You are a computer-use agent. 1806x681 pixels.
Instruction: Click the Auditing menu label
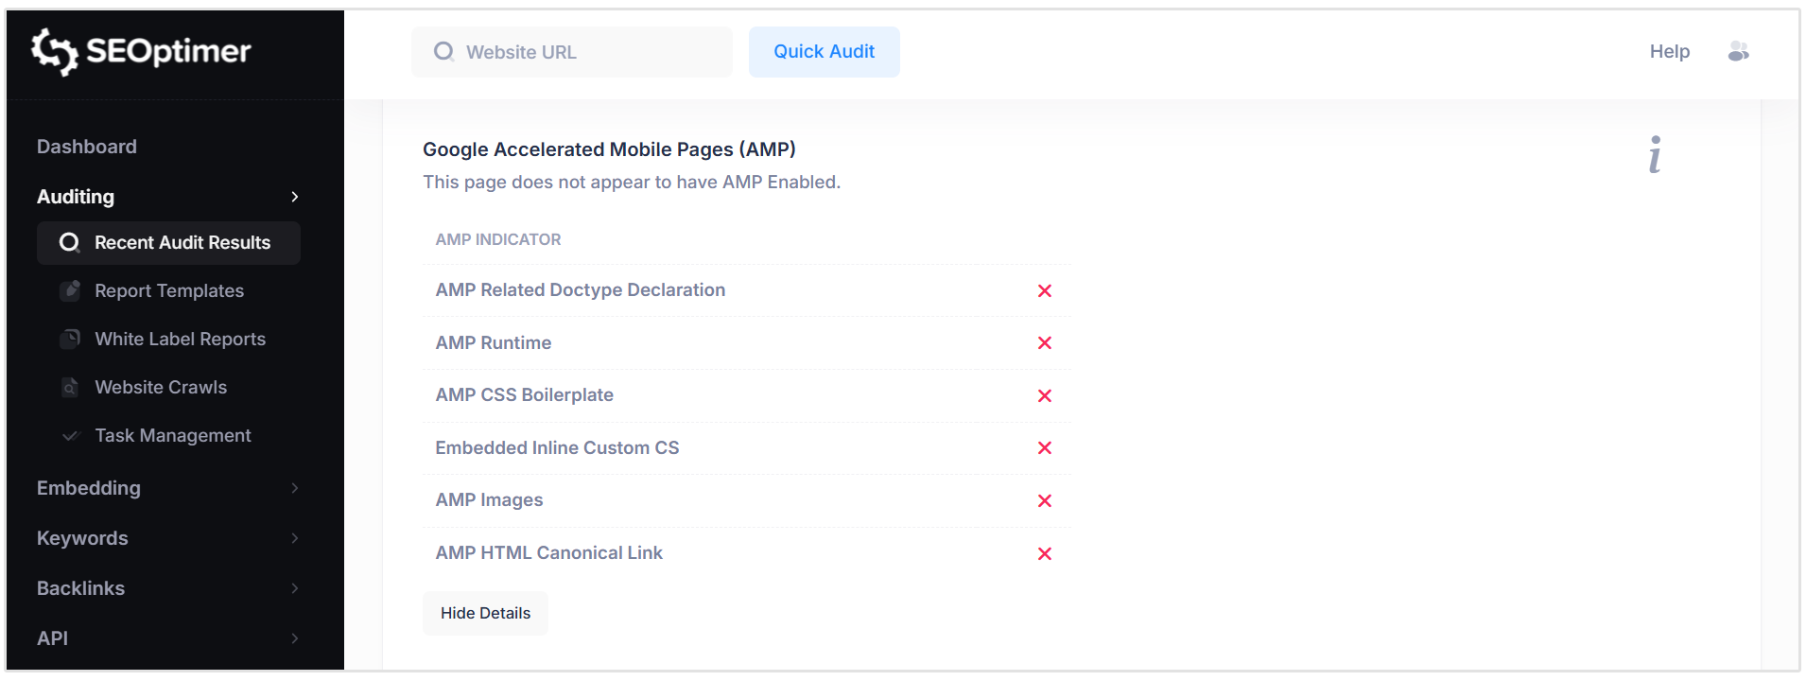click(76, 197)
